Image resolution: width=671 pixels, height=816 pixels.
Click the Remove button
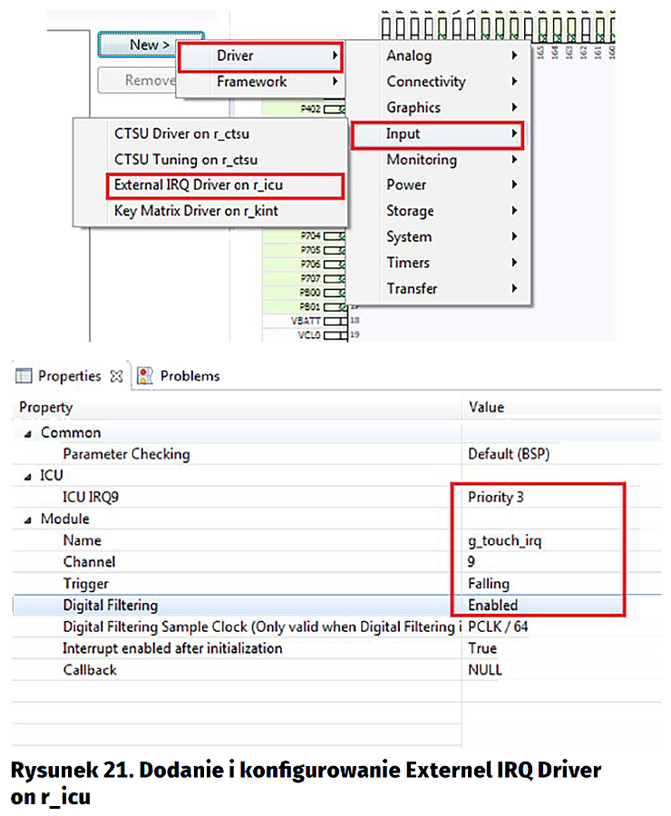pos(136,80)
